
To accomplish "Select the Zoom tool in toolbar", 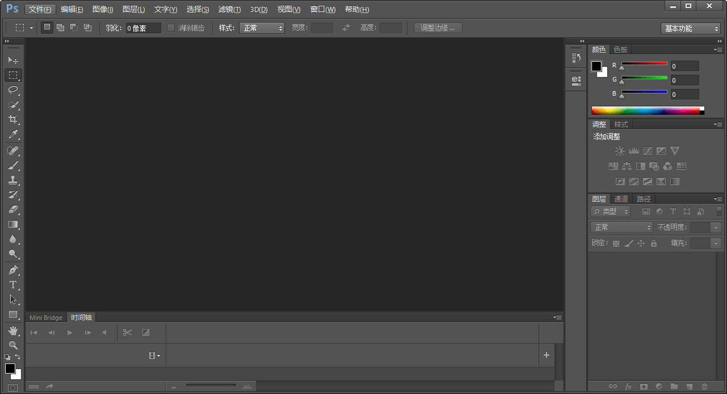I will click(13, 345).
